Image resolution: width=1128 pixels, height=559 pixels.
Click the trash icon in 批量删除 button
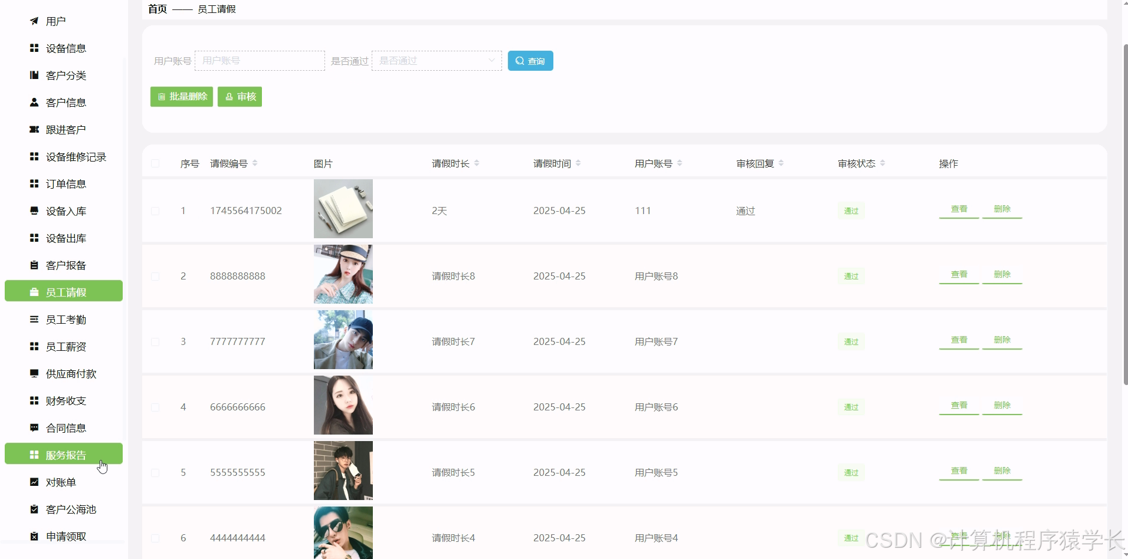(162, 97)
